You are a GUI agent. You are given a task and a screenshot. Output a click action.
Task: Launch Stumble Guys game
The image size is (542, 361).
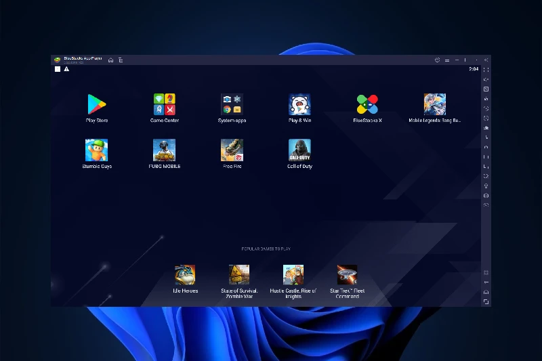(x=96, y=150)
